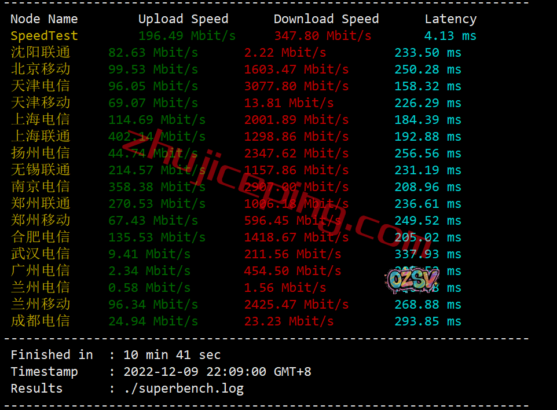Screen dimensions: 557x410
Task: Click the 沈阳联通 latency 233.50 ms
Action: (428, 53)
